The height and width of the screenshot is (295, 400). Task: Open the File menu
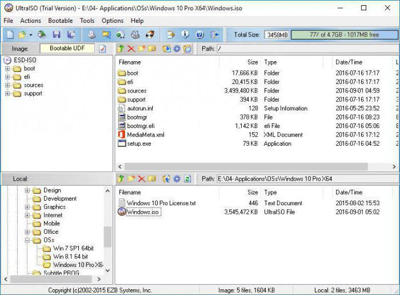(x=9, y=21)
